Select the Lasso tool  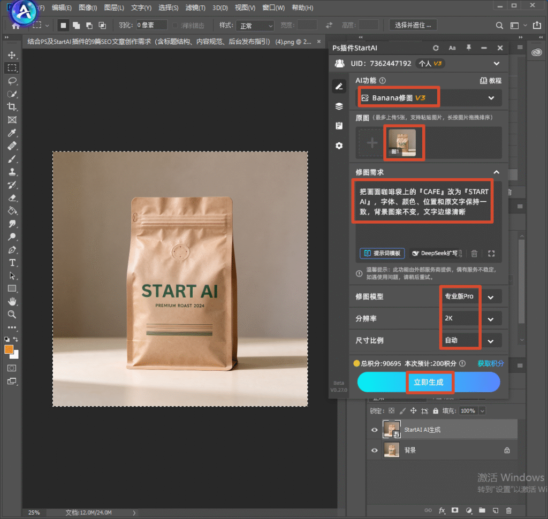click(12, 81)
